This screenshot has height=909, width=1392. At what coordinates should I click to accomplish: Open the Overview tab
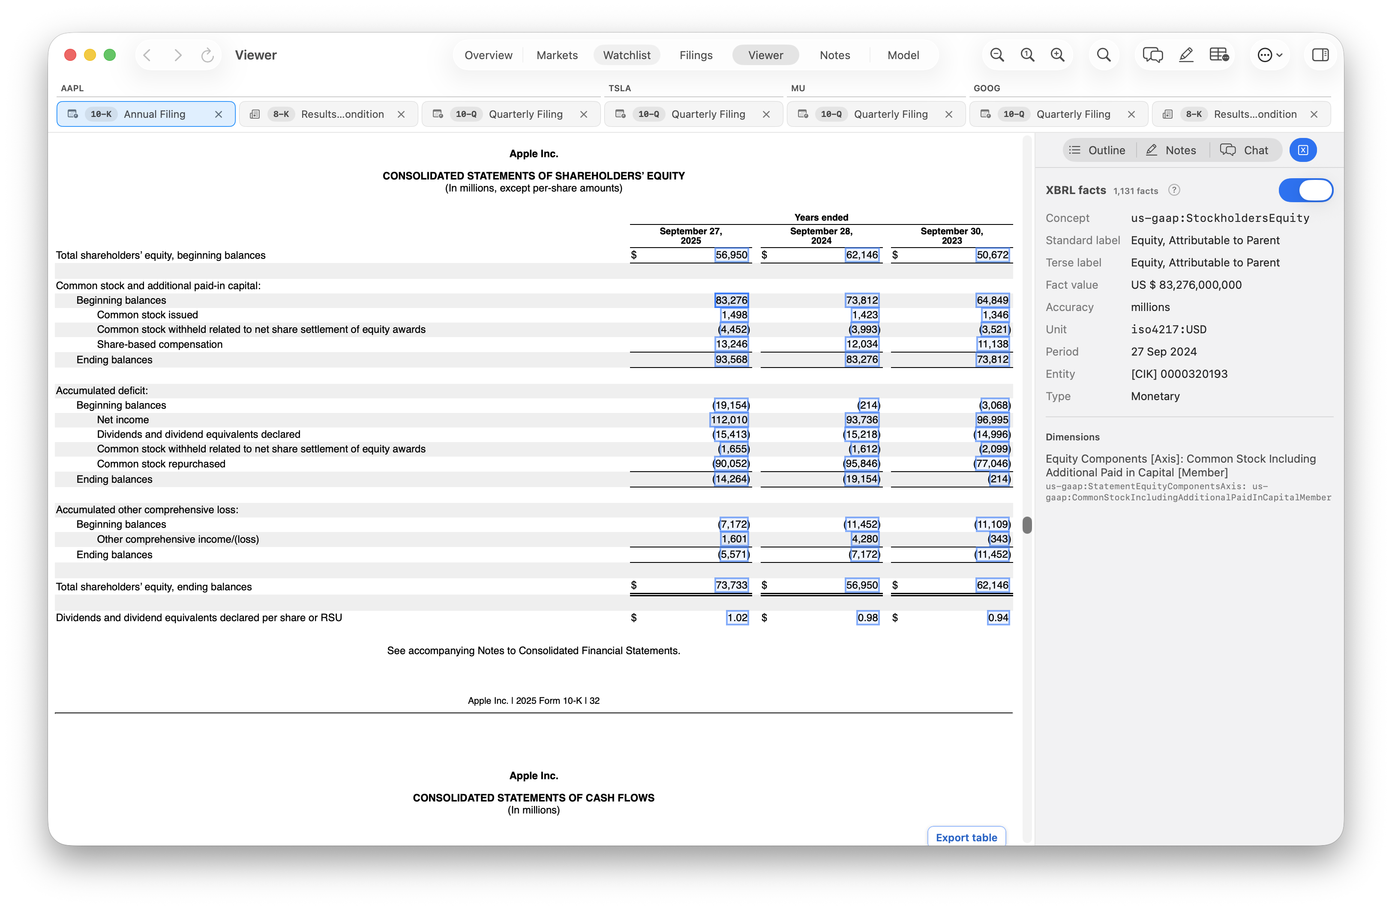click(x=489, y=55)
